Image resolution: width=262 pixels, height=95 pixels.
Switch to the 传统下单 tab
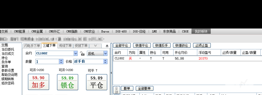coord(65,46)
